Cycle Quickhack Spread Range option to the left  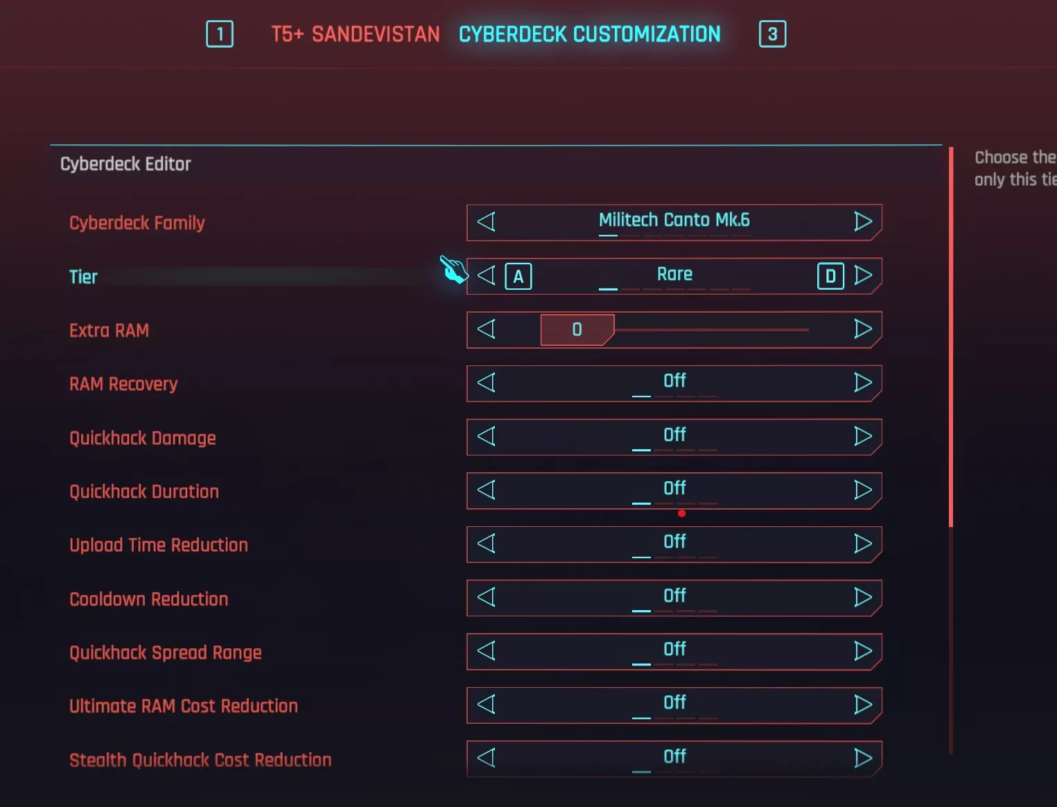click(x=487, y=651)
